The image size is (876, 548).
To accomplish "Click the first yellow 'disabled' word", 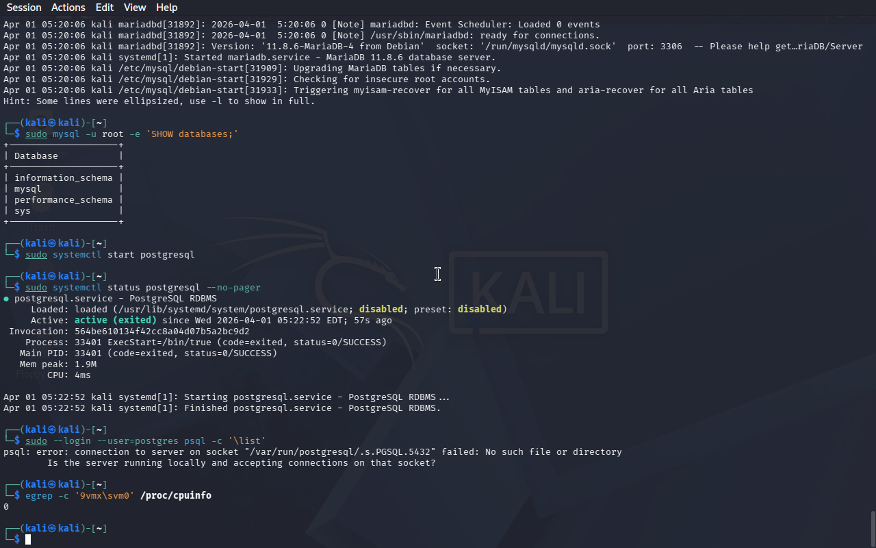I will pos(381,310).
